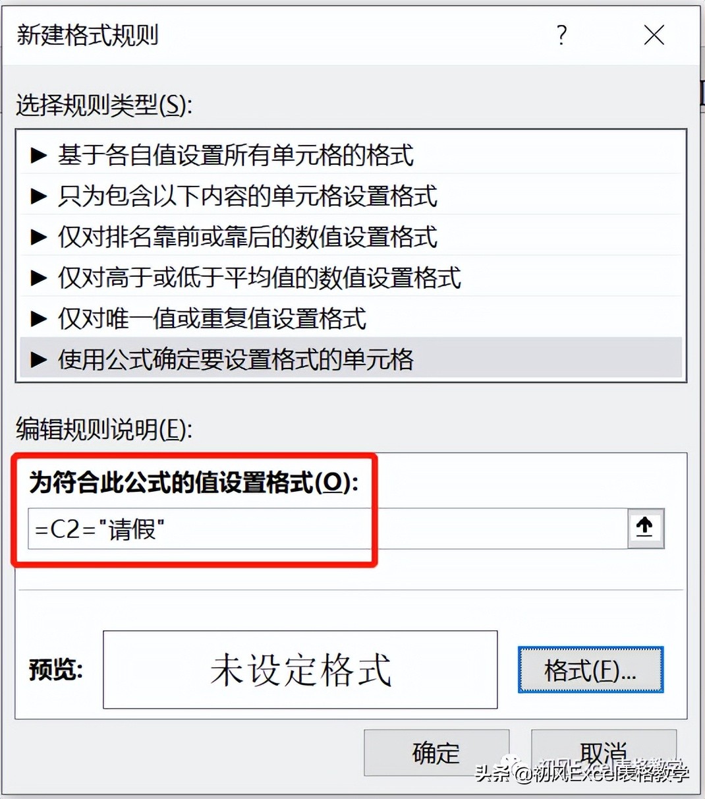705x799 pixels.
Task: Choose 仅对高于或低于平均值的数值设置格式 rule
Action: click(351, 278)
